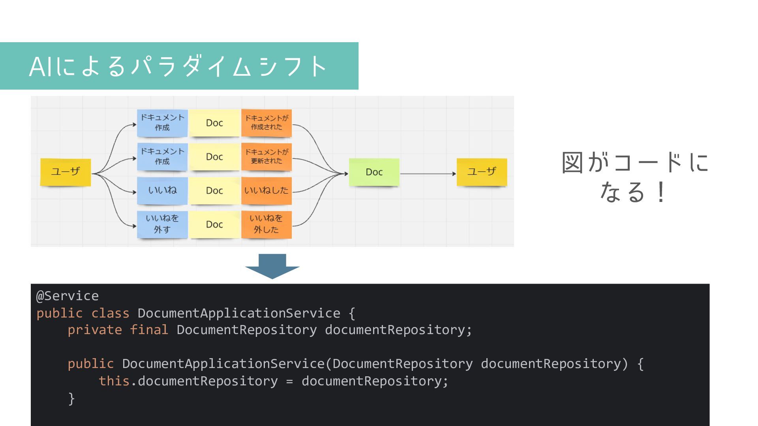Image resolution: width=758 pixels, height=426 pixels.
Task: Click the 図がコードになる！ text
Action: point(635,177)
